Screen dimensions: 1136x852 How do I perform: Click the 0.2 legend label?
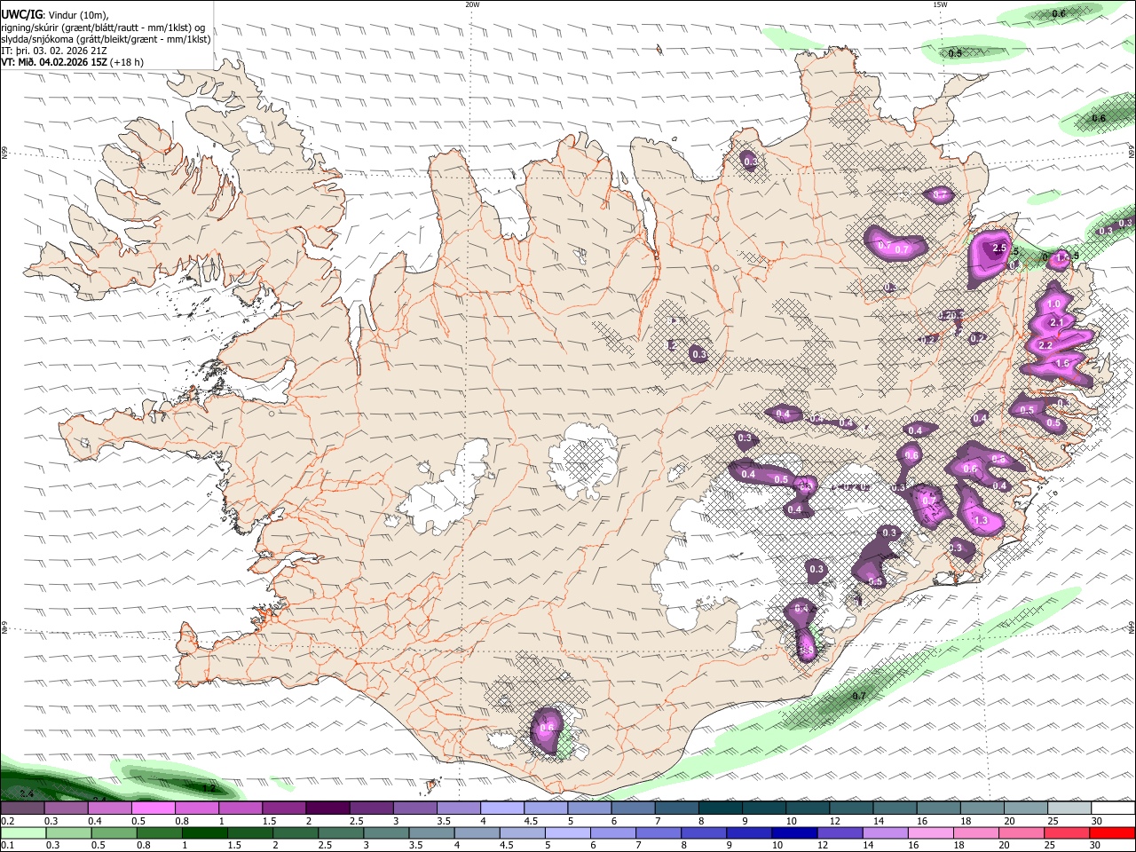pyautogui.click(x=7, y=821)
